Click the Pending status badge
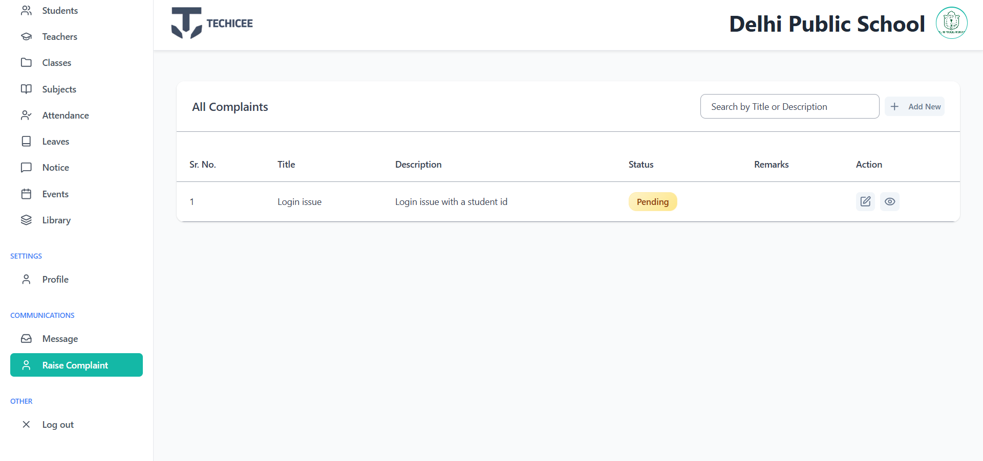983x461 pixels. coord(652,202)
